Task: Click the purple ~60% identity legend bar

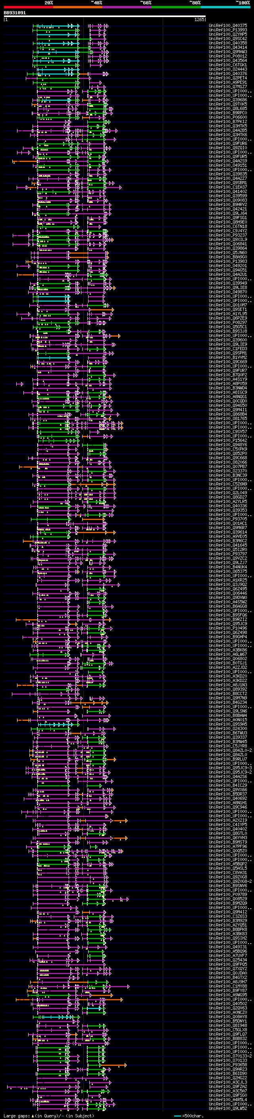Action: 127,7
